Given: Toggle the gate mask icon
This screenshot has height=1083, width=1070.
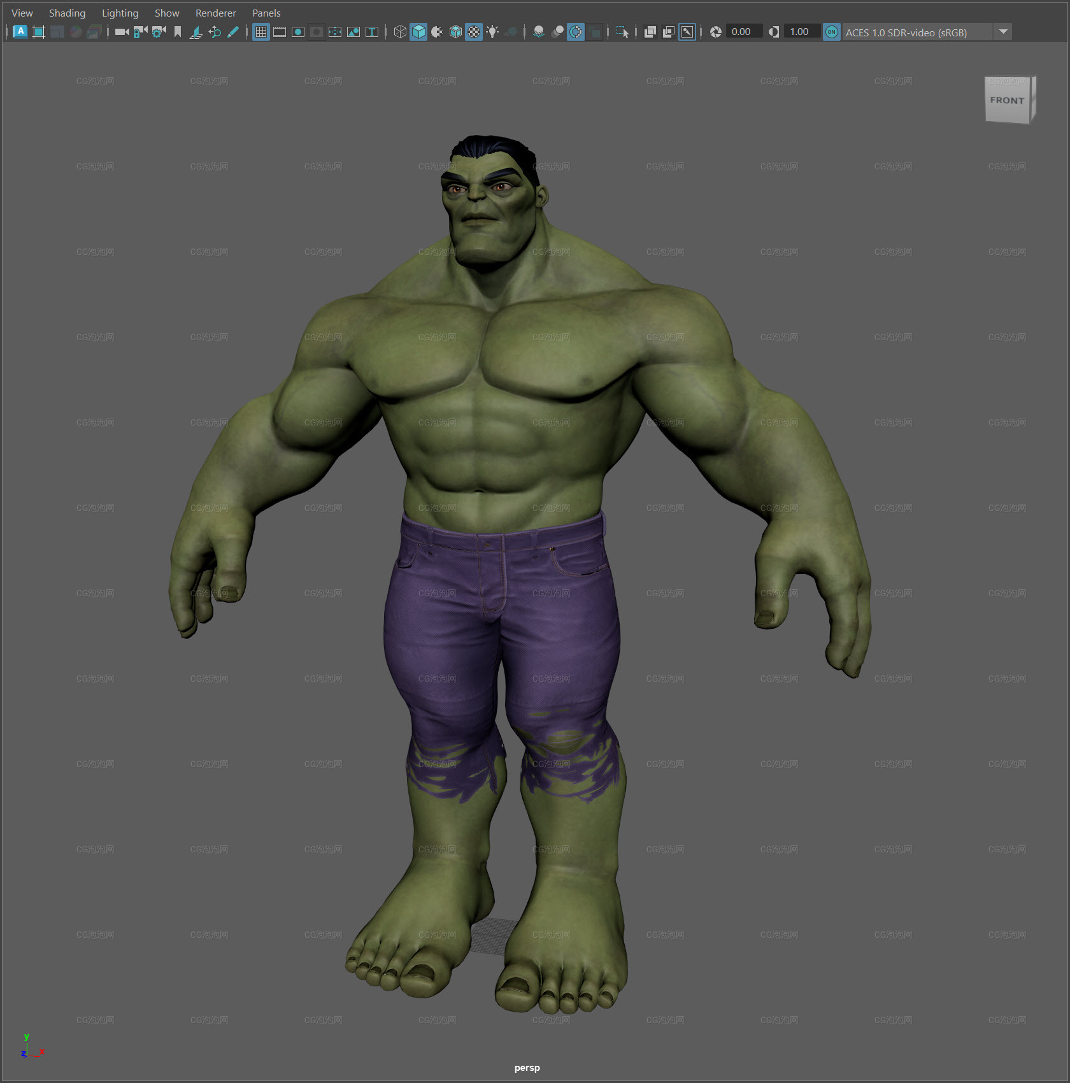Looking at the screenshot, I should [317, 31].
